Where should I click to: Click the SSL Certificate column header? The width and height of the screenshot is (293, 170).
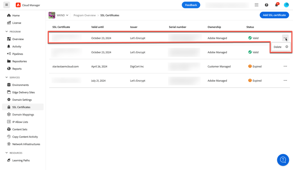click(x=61, y=27)
